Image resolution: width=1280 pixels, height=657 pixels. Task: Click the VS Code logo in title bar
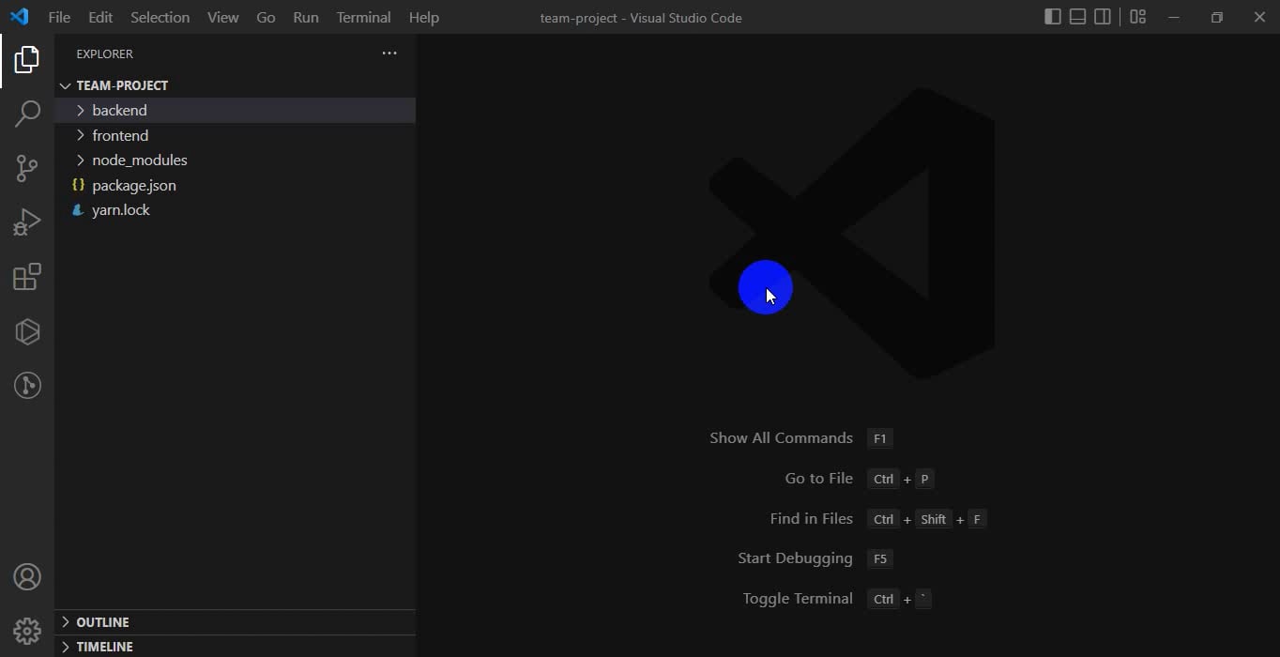pyautogui.click(x=19, y=17)
